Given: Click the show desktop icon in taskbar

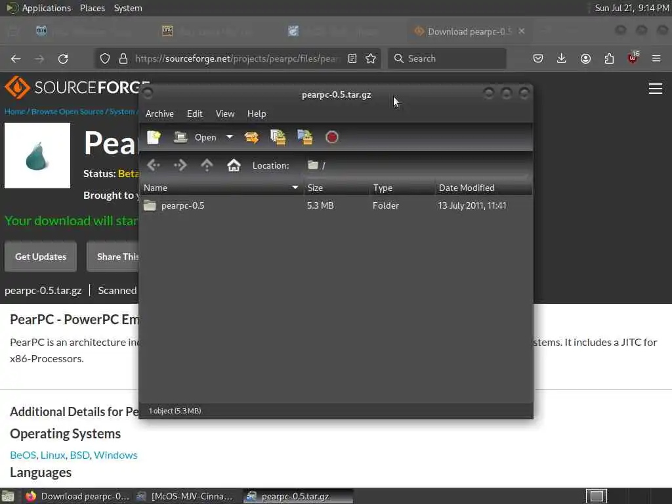Looking at the screenshot, I should pyautogui.click(x=8, y=497).
